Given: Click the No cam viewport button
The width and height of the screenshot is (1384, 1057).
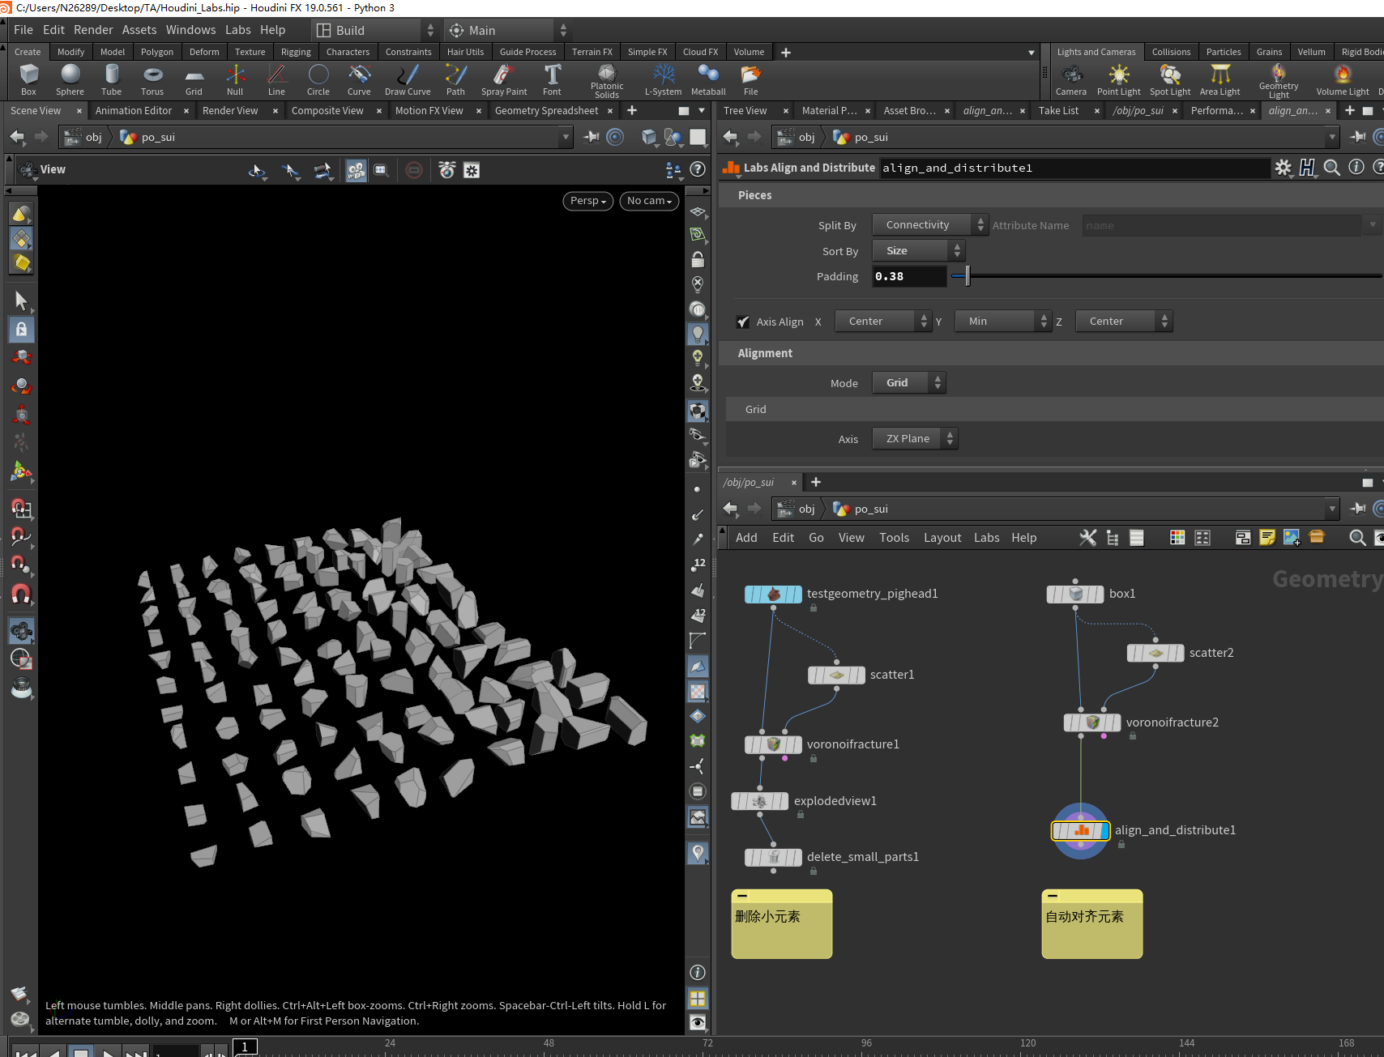Looking at the screenshot, I should (649, 201).
